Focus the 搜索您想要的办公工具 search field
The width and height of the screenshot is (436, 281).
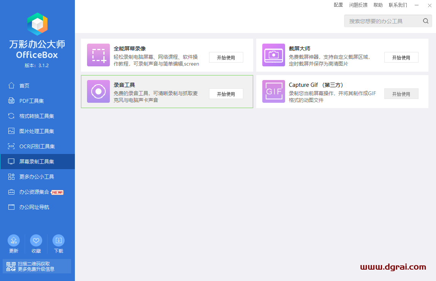point(388,21)
